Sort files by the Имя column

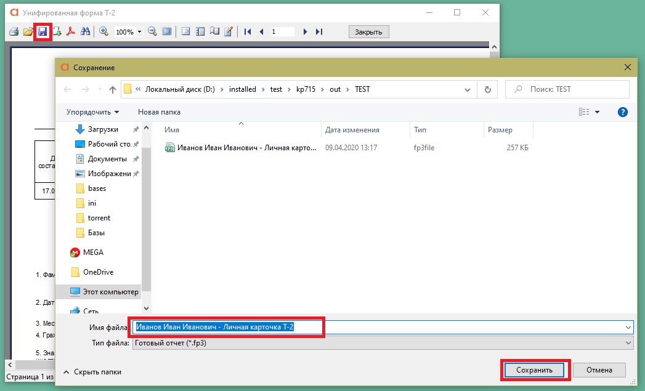pos(172,130)
